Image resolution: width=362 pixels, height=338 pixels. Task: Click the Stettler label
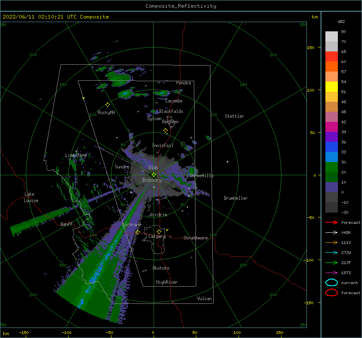point(234,116)
